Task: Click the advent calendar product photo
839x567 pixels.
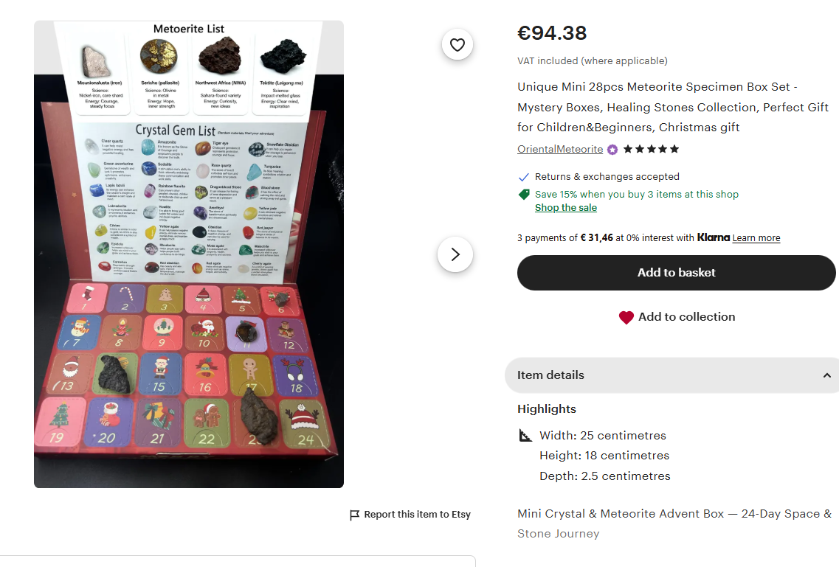Action: pos(188,254)
